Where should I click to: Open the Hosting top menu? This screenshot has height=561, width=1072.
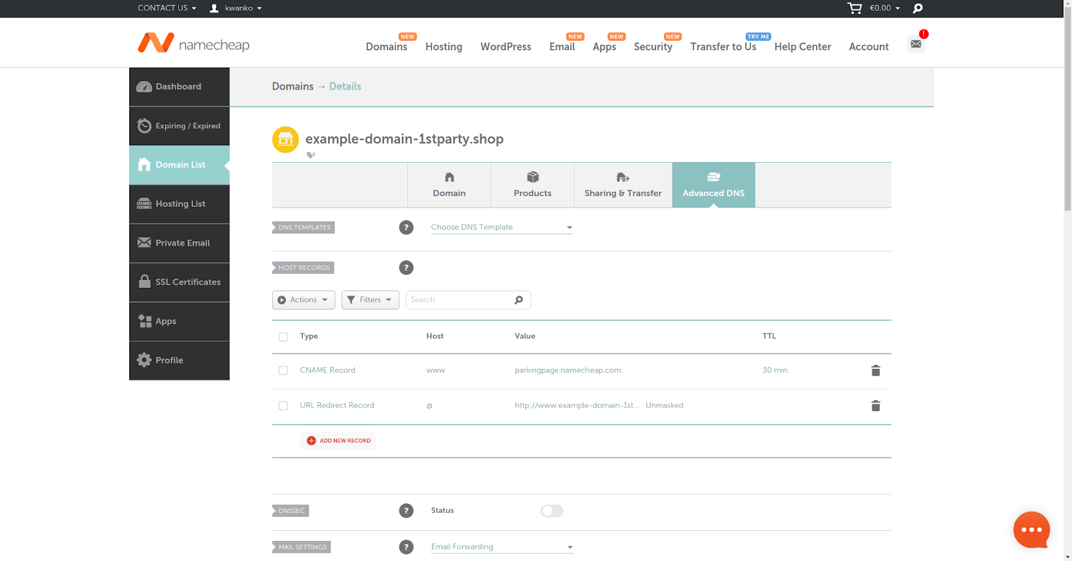(444, 46)
